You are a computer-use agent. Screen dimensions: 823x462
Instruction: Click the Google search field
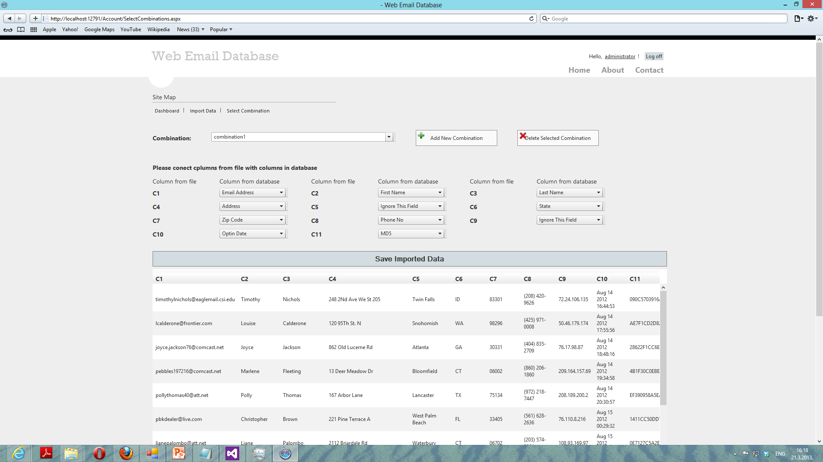tap(664, 18)
